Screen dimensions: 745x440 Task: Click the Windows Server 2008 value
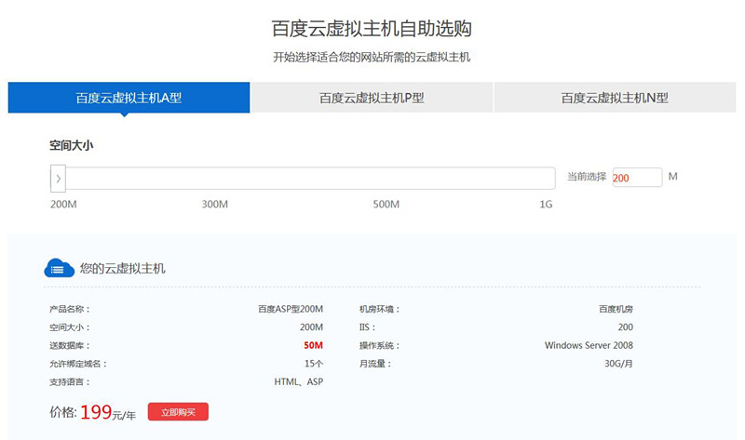pyautogui.click(x=589, y=345)
